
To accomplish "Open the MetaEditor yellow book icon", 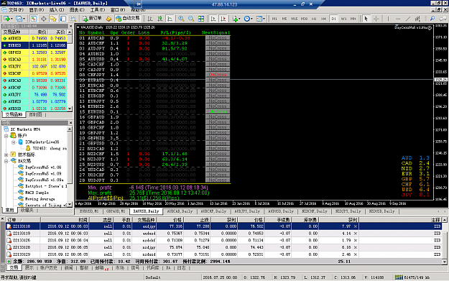I will [x=108, y=19].
